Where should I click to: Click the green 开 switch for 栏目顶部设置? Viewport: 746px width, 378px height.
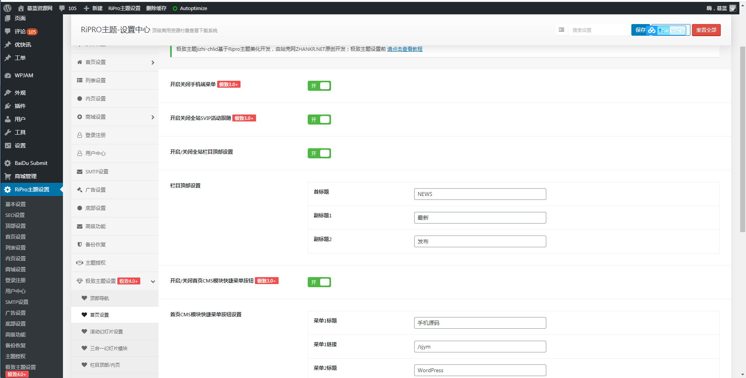click(x=319, y=153)
